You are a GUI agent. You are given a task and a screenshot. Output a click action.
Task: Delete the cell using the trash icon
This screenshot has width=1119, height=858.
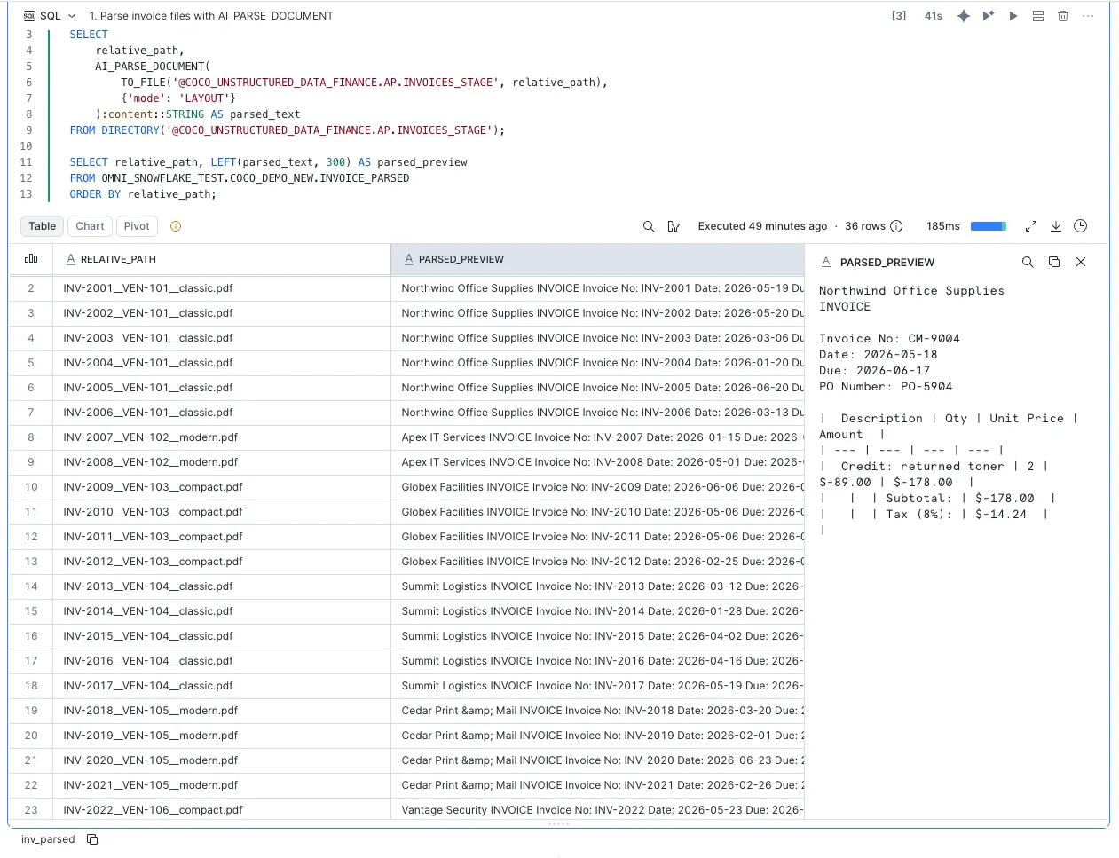click(1063, 16)
